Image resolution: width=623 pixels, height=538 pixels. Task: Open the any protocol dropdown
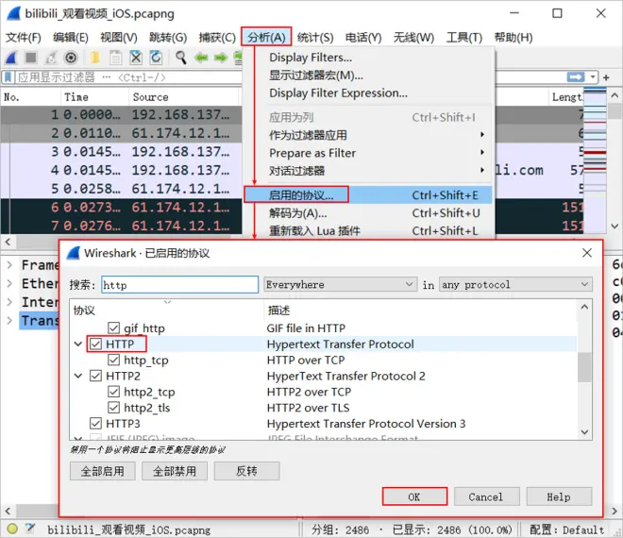515,284
